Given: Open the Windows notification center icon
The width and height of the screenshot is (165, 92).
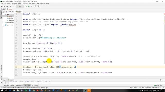Looking at the screenshot, I should [162, 90].
